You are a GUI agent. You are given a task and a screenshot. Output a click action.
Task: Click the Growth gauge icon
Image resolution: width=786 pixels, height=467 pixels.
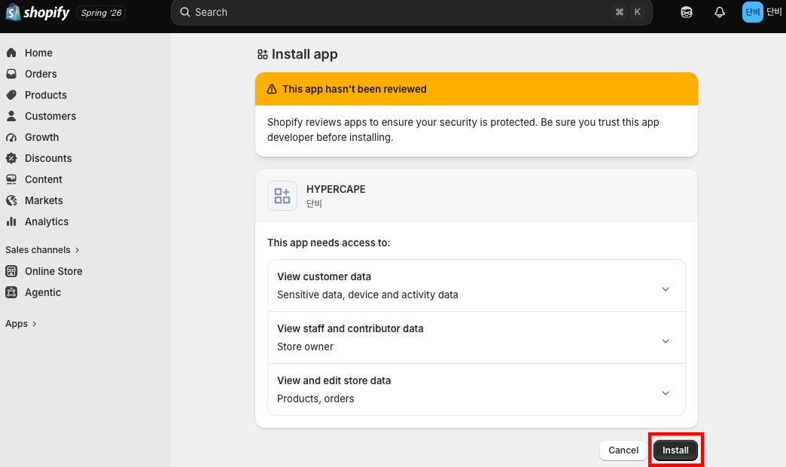tap(11, 137)
